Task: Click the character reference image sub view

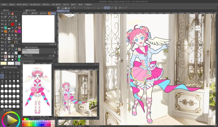Action: [x=37, y=90]
